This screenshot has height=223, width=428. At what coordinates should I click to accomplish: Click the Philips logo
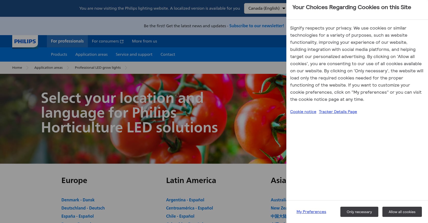(x=25, y=41)
